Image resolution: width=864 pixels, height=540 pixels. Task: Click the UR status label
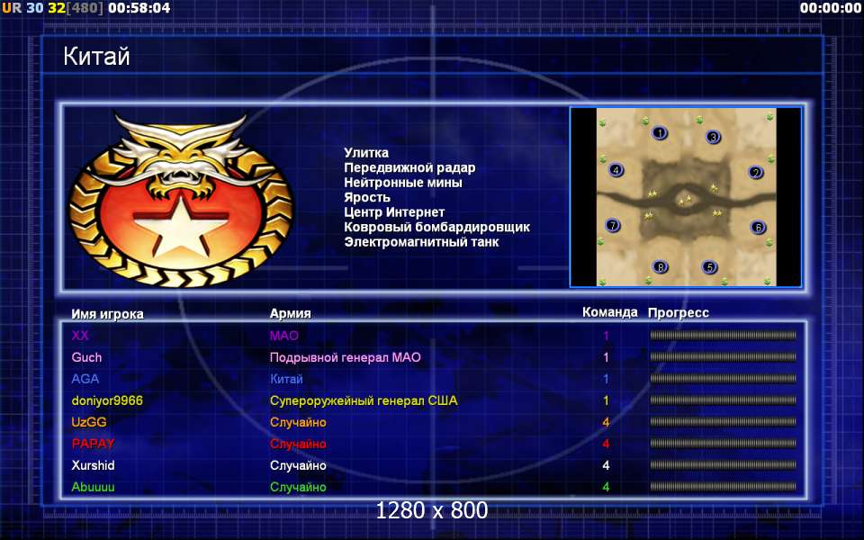coord(12,8)
